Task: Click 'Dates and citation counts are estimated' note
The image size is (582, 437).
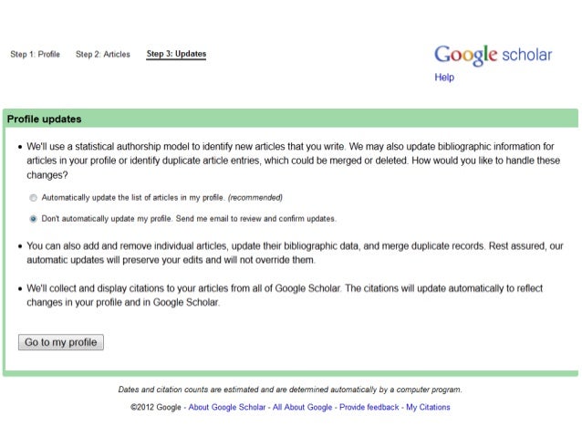Action: click(x=290, y=390)
